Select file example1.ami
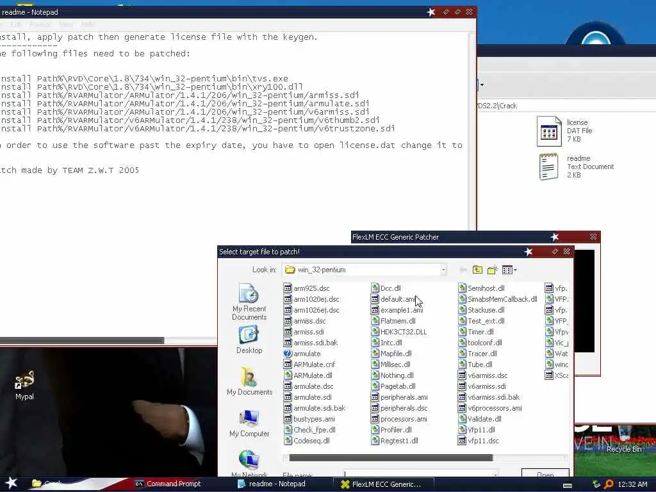 (x=397, y=310)
